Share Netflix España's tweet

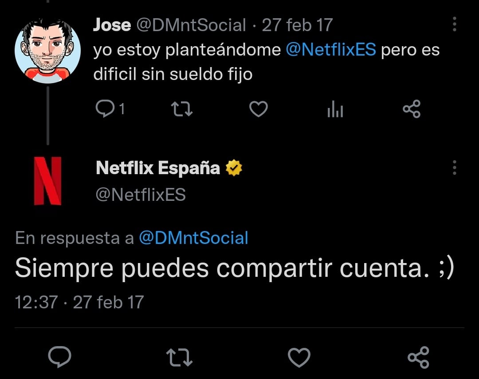pyautogui.click(x=418, y=357)
